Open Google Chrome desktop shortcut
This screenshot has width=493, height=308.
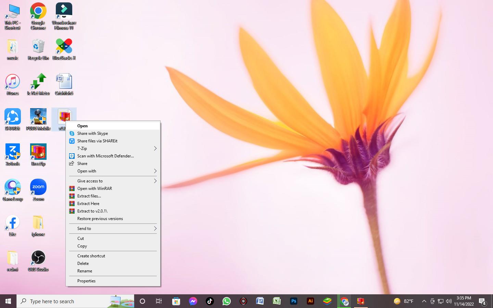pos(38,12)
